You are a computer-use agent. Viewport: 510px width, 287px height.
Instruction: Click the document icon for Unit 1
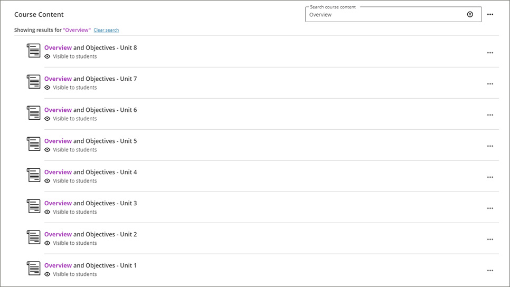click(x=34, y=269)
